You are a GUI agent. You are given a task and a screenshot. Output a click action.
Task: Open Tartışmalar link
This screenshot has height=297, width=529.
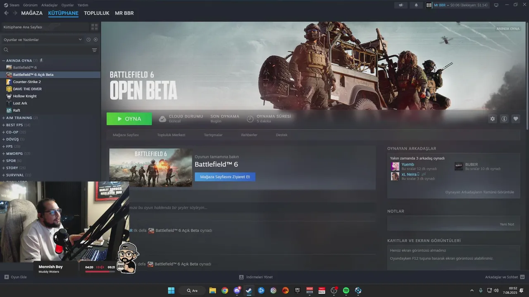(213, 135)
